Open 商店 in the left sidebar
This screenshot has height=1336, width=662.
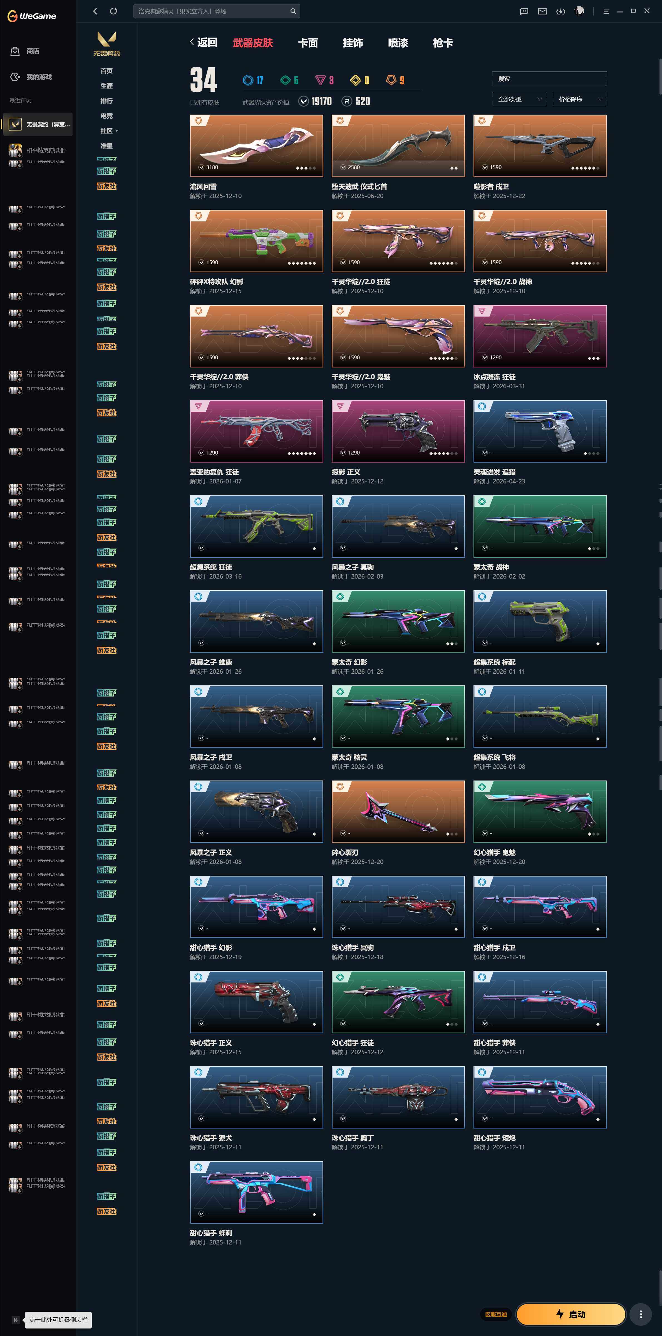[x=25, y=51]
